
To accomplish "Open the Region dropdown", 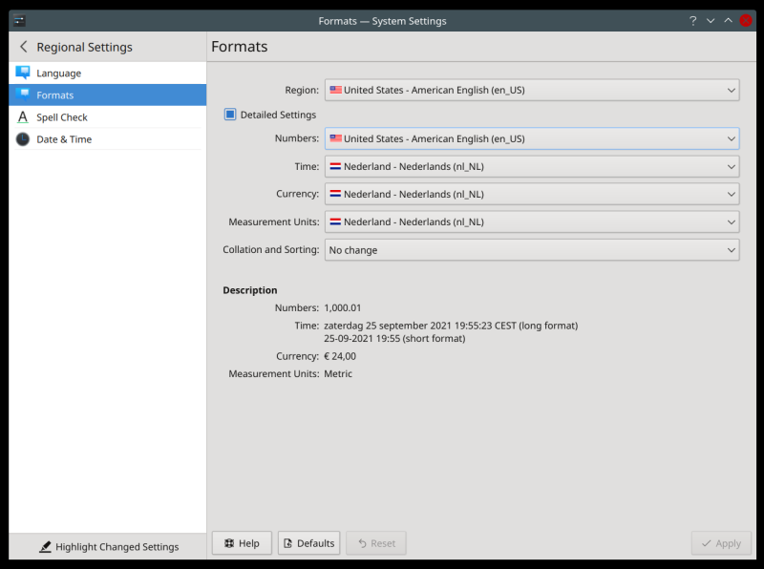I will tap(531, 90).
